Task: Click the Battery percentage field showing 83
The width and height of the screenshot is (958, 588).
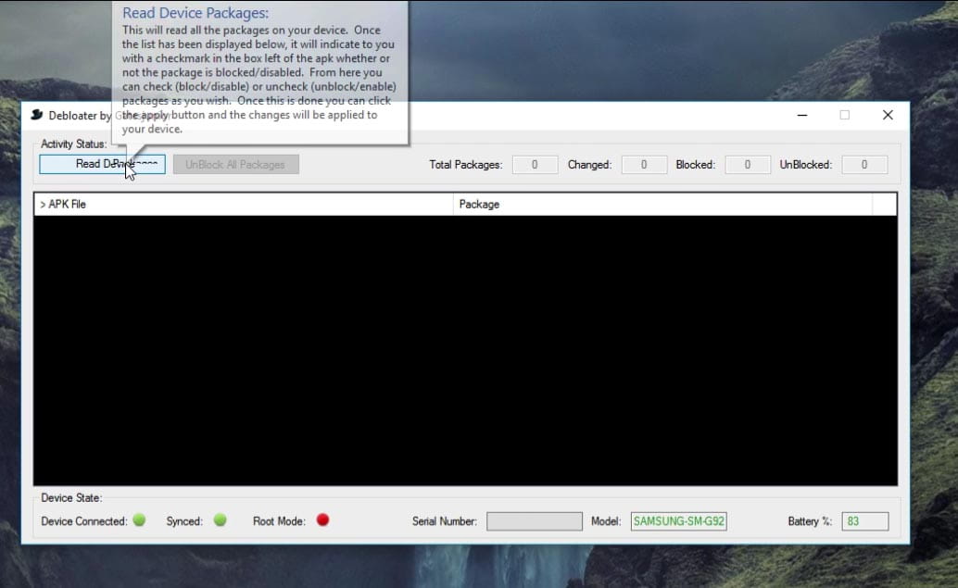Action: click(863, 520)
